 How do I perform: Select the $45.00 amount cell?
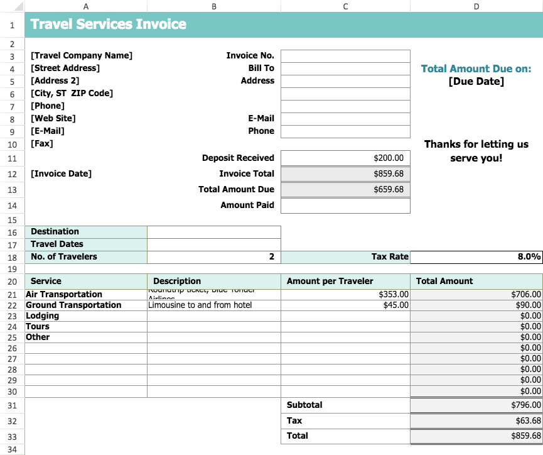tap(346, 305)
